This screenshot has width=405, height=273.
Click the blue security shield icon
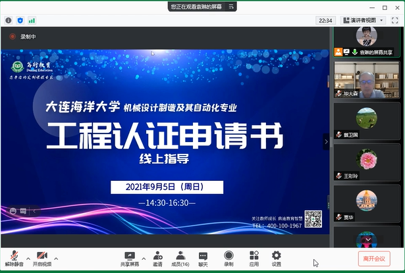click(20, 20)
